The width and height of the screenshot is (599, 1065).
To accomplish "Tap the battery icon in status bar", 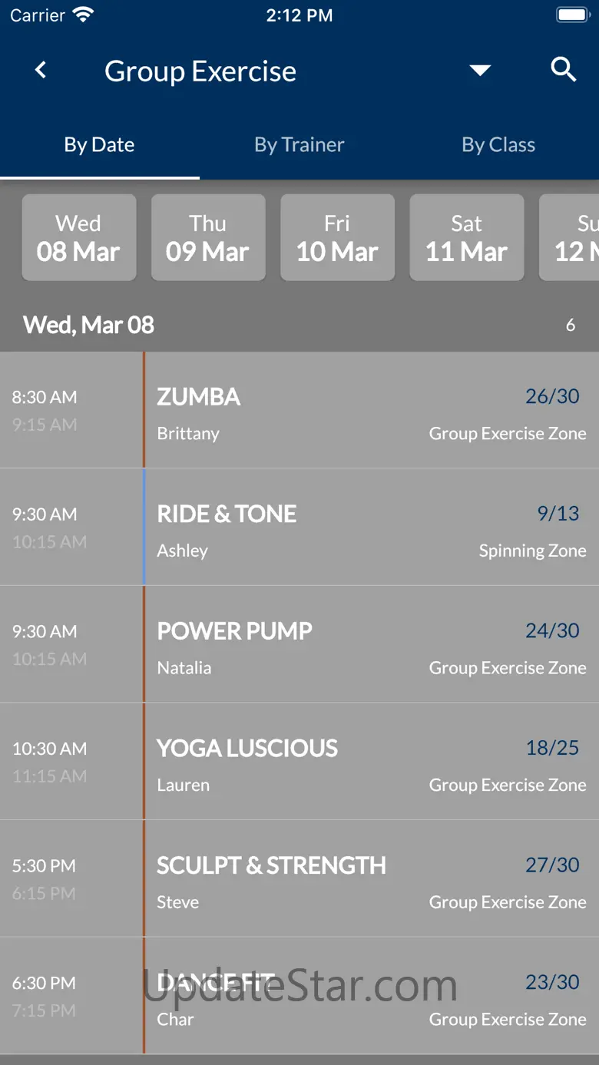I will tap(572, 15).
